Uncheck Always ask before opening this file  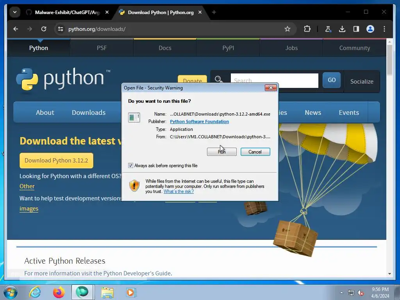pyautogui.click(x=130, y=166)
